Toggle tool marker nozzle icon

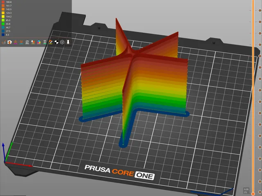pyautogui.click(x=68, y=42)
